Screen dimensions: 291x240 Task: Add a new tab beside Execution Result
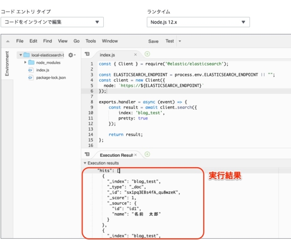coord(147,154)
